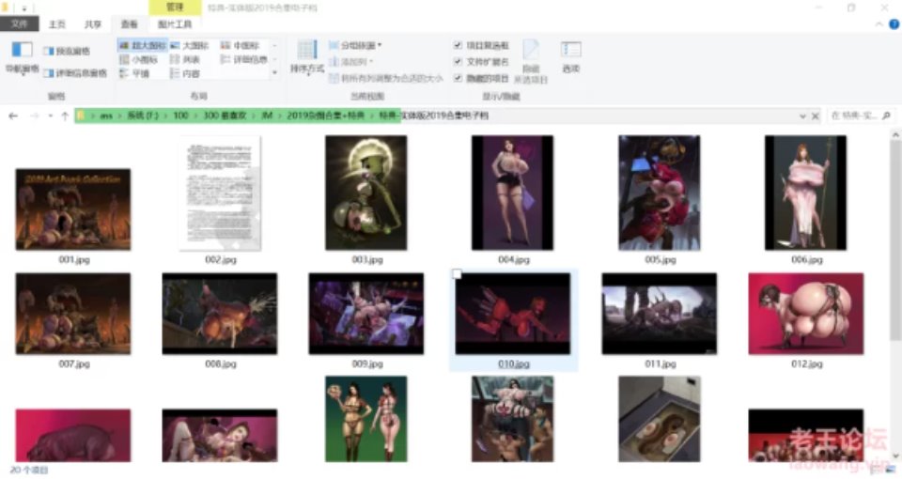Image resolution: width=902 pixels, height=479 pixels.
Task: Choose the 小图标 small icons layout
Action: [x=138, y=59]
